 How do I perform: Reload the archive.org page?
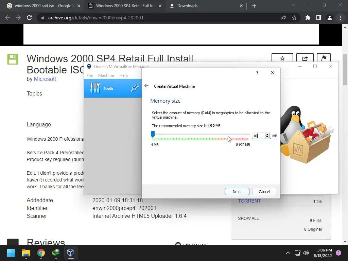(29, 18)
